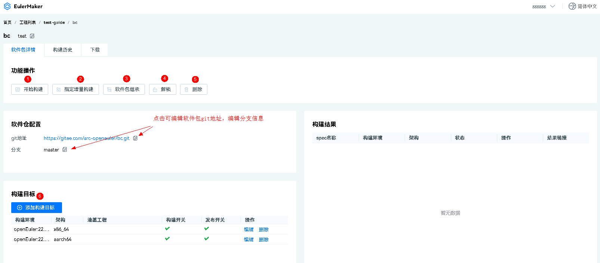Click 编辑 in the x86_64 row
The height and width of the screenshot is (263, 600).
249,229
